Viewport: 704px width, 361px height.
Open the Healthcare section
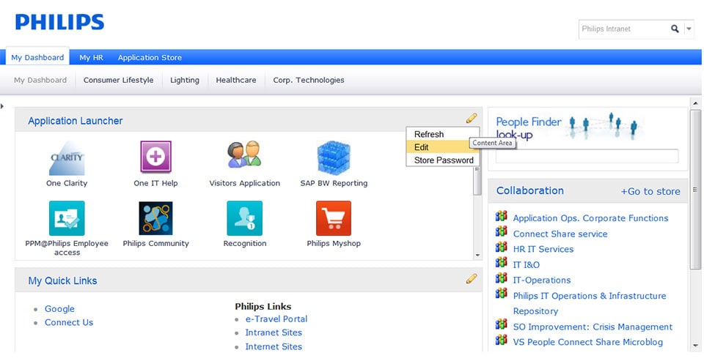click(235, 81)
